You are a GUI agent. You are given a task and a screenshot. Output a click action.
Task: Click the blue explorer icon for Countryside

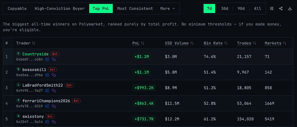point(47,59)
